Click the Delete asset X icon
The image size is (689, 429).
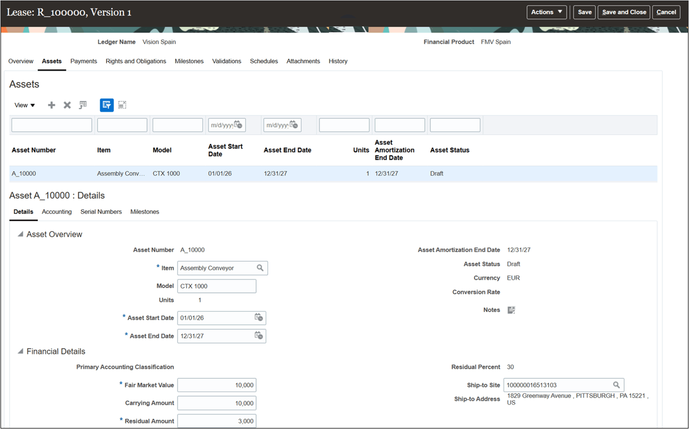67,105
